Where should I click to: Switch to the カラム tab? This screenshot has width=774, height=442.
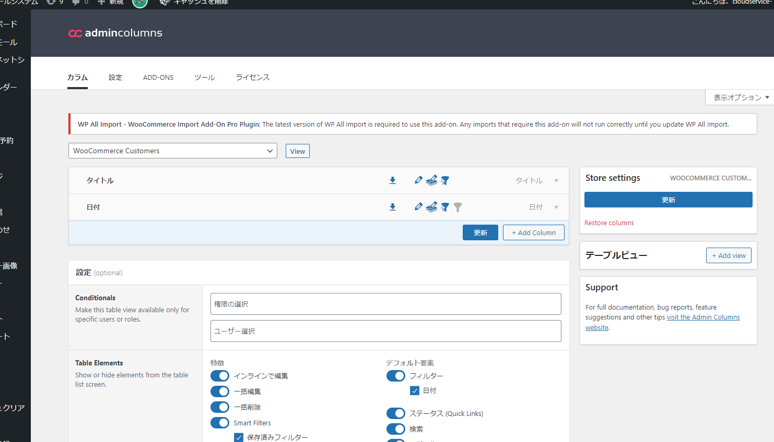pos(77,77)
